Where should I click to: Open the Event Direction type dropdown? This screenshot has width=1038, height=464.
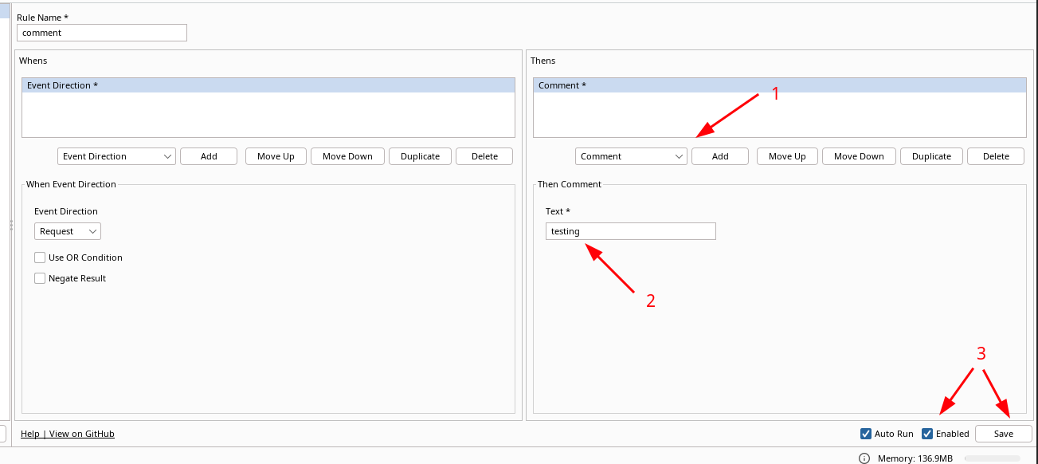point(116,156)
